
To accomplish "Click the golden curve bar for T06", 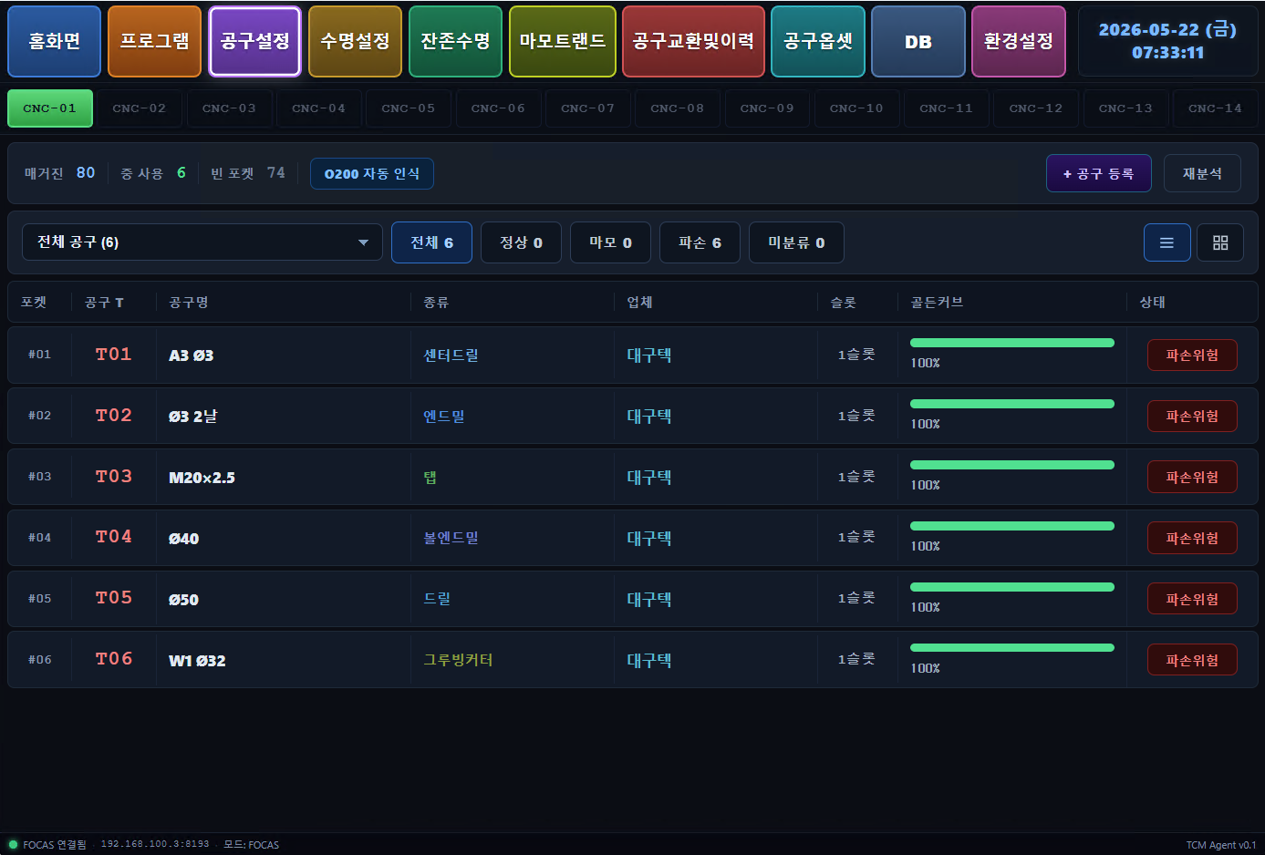I will 1012,648.
